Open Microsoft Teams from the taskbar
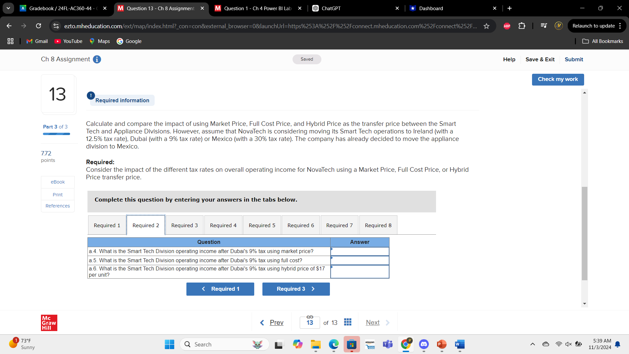Image resolution: width=629 pixels, height=354 pixels. click(388, 344)
